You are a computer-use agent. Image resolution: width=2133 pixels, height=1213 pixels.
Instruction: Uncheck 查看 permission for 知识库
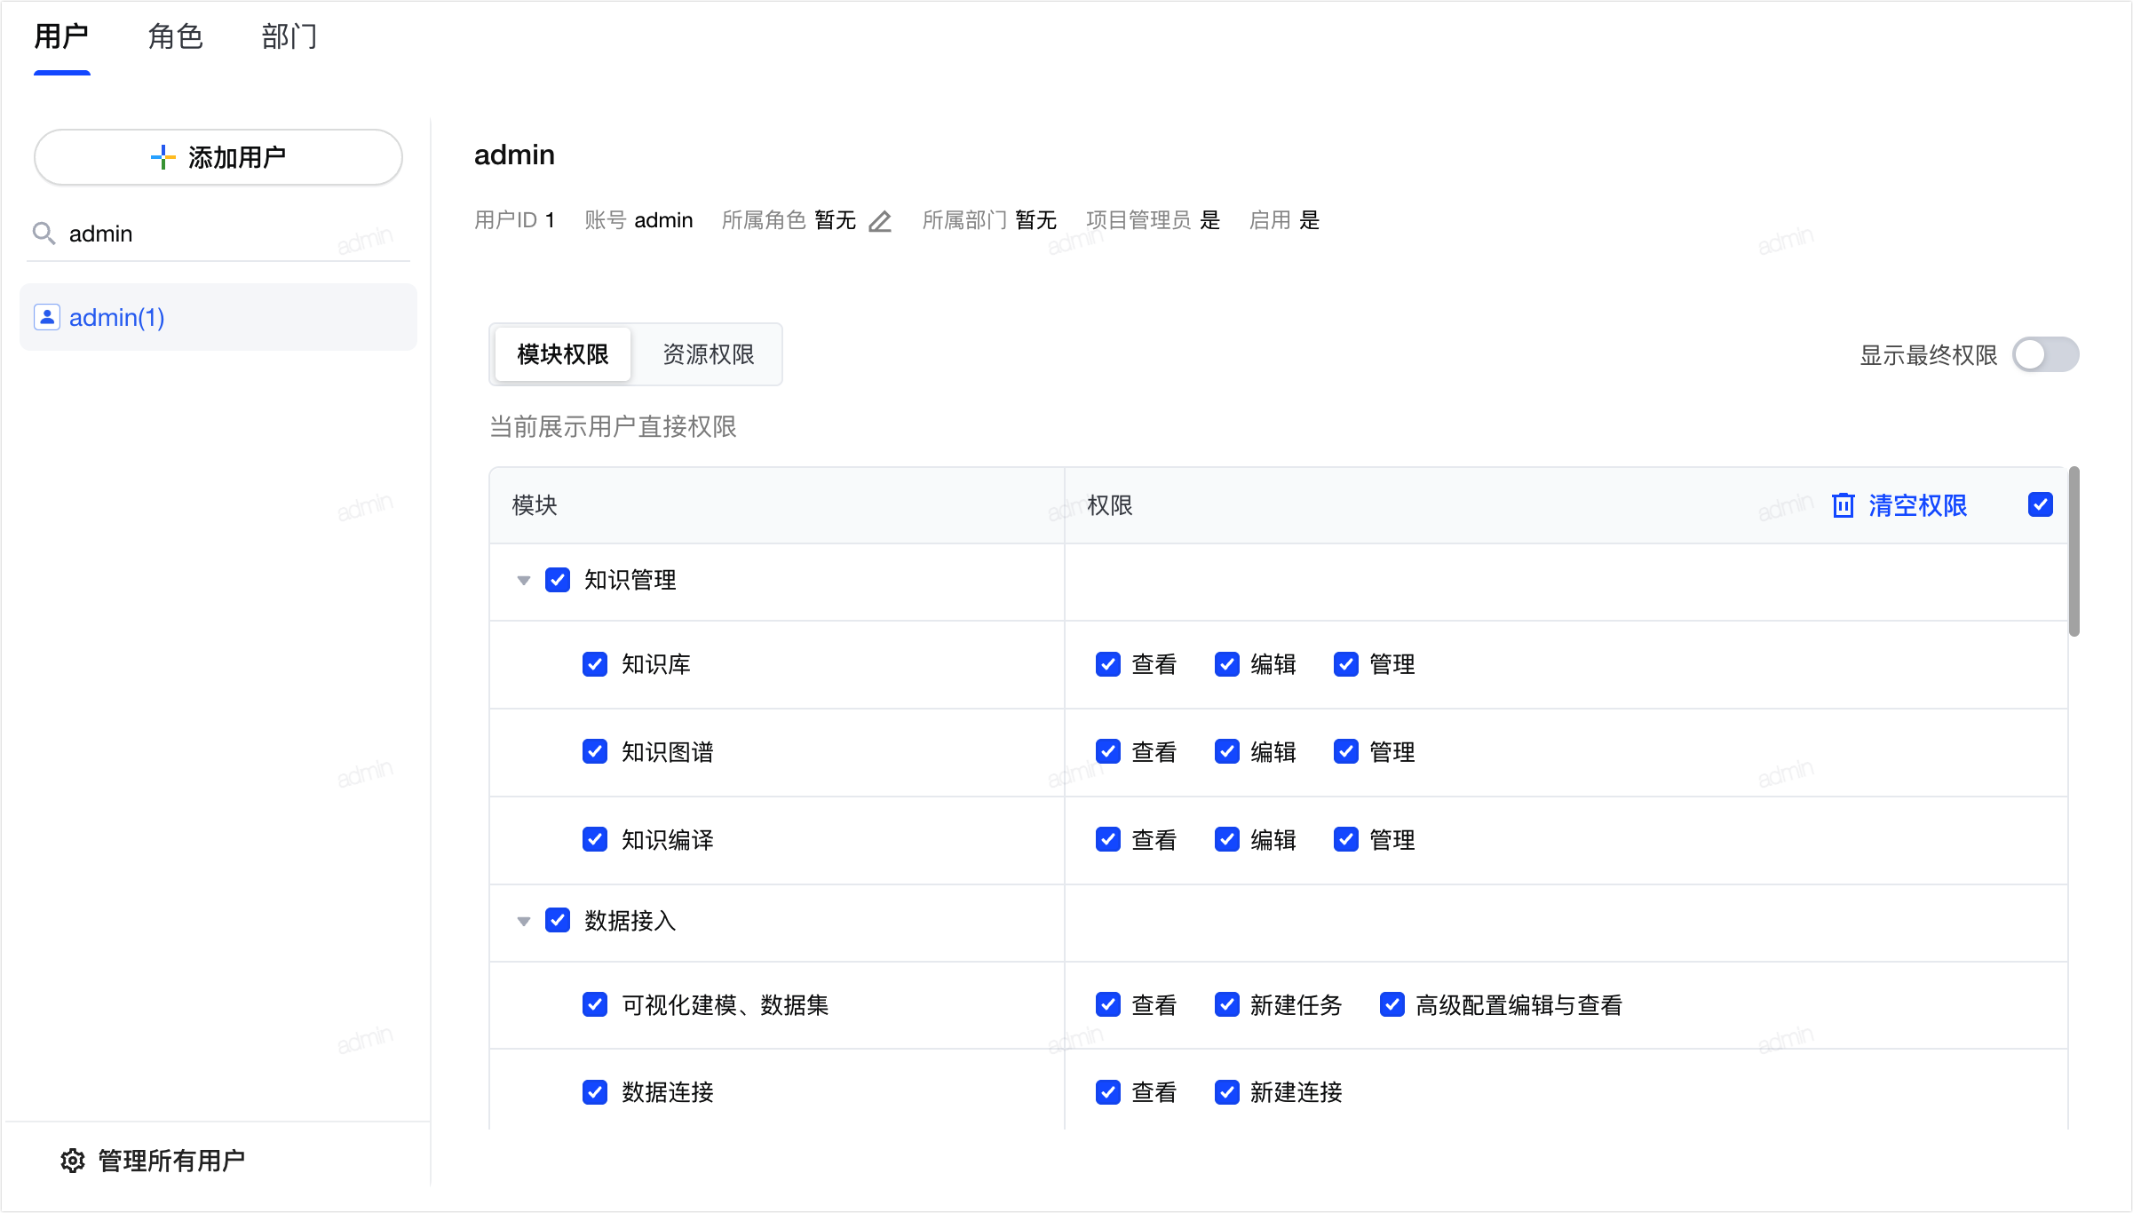tap(1108, 664)
